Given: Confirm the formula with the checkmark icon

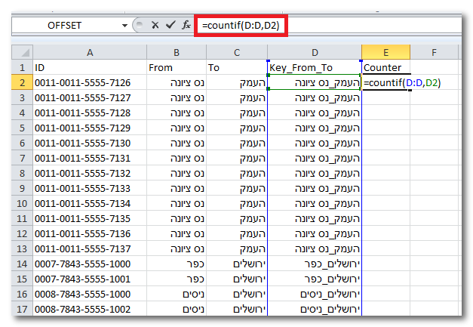Looking at the screenshot, I should click(x=170, y=25).
